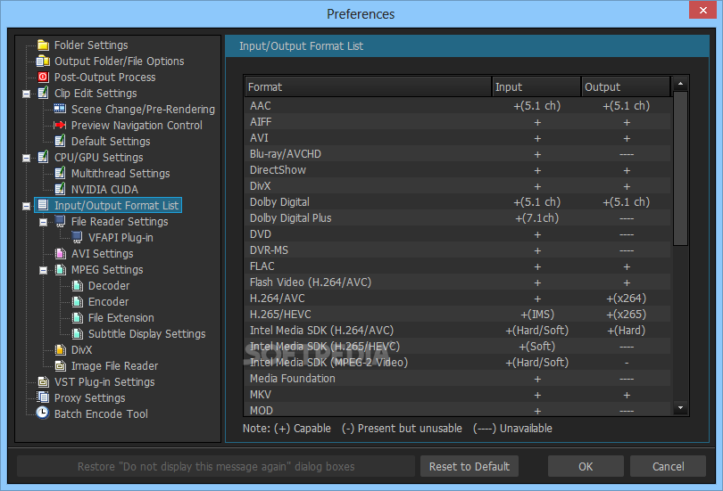Click the Scene Change/Pre-Rendering filmstrip icon

[60, 109]
